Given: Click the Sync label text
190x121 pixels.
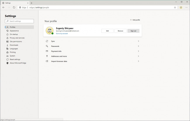Looking at the screenshot, I should [53, 41].
